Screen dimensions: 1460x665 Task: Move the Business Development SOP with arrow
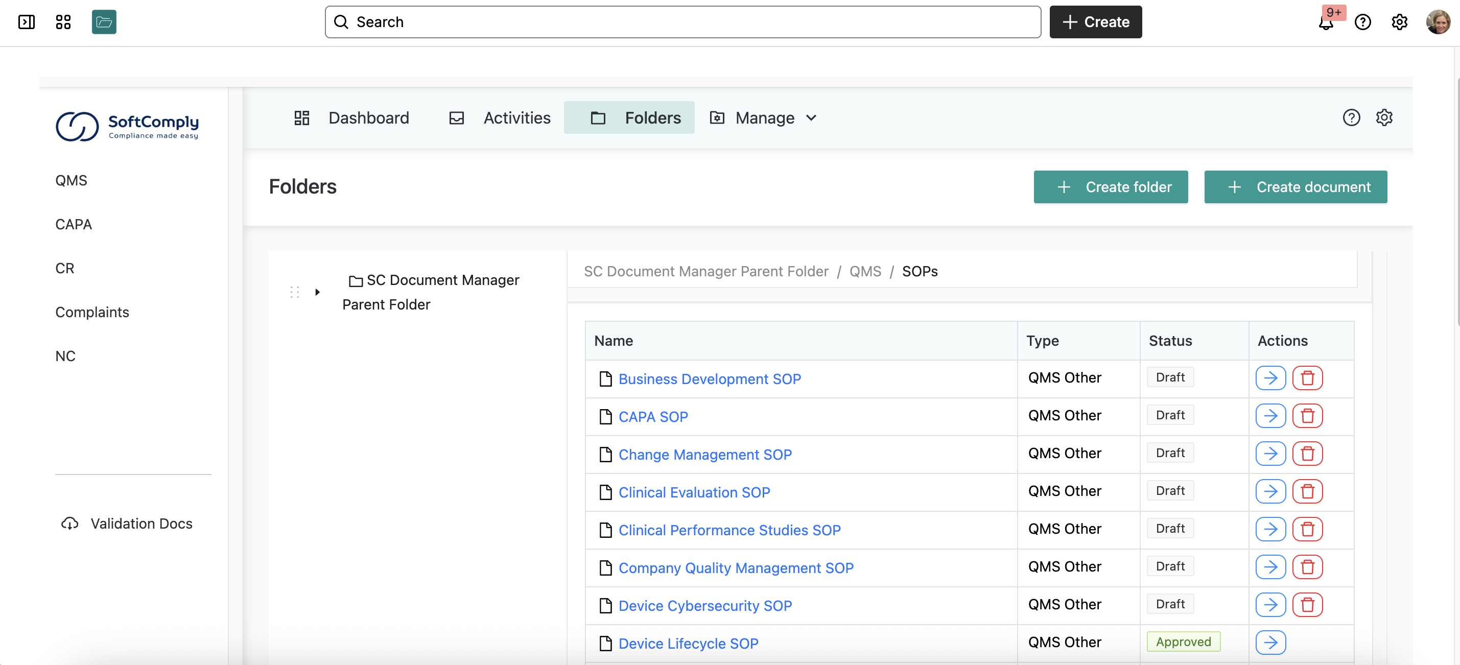(x=1270, y=378)
